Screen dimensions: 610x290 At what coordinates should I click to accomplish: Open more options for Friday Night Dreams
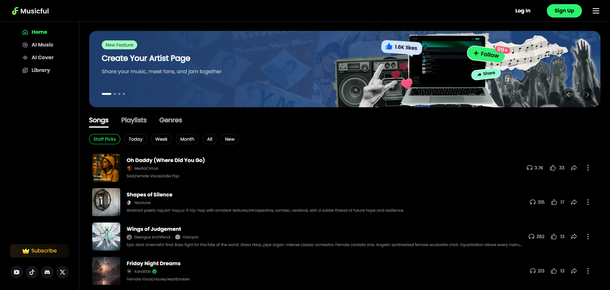(x=588, y=271)
